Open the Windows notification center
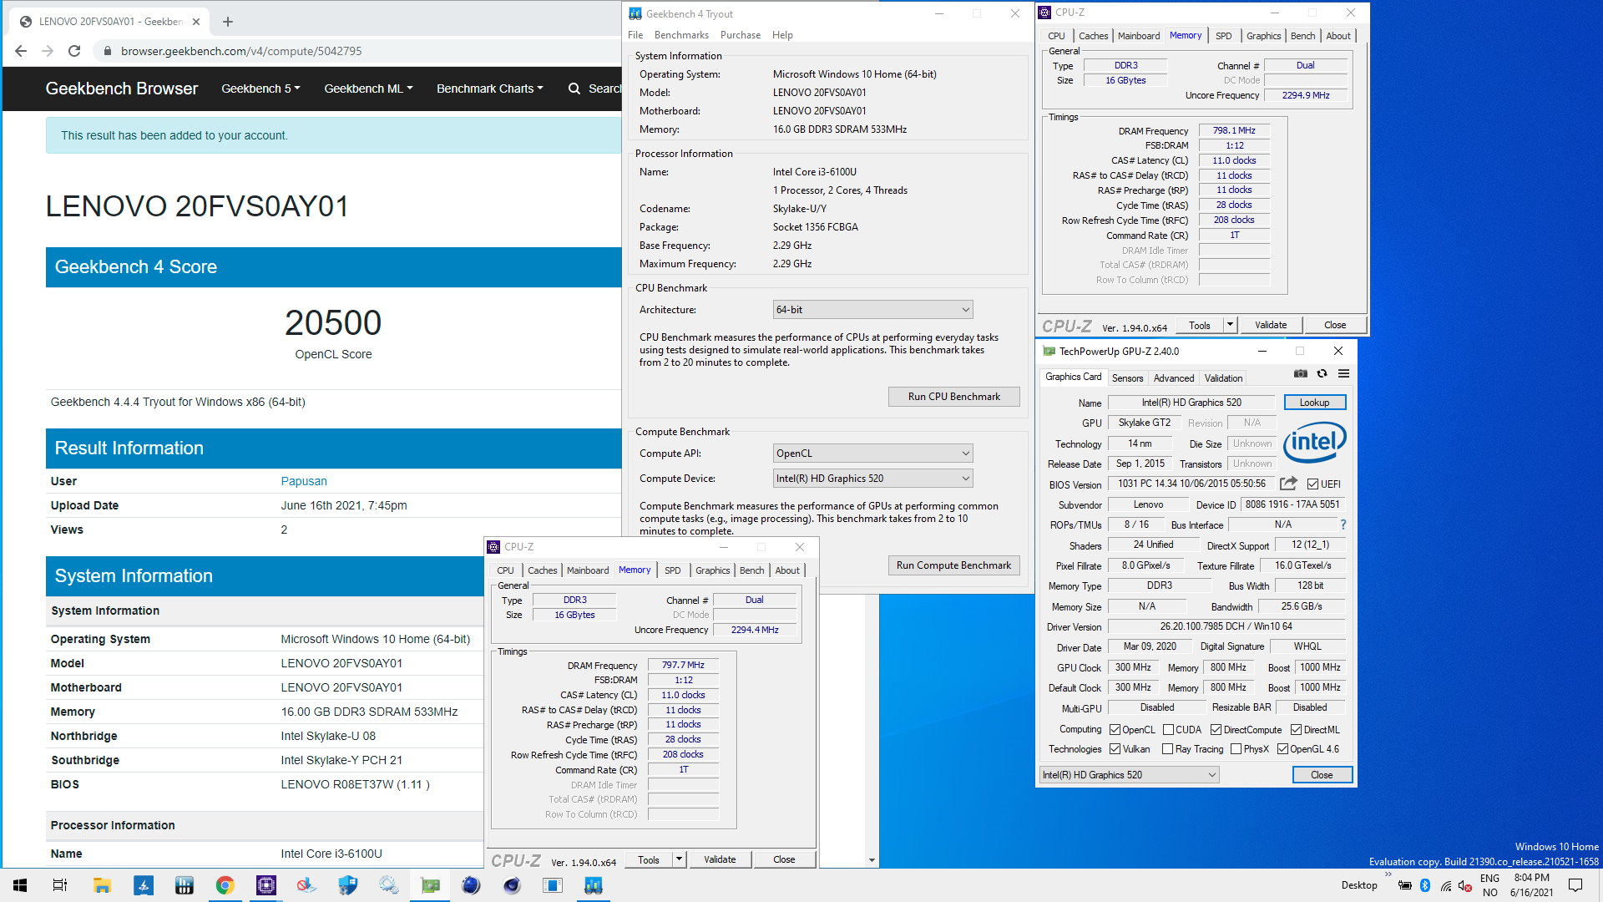The width and height of the screenshot is (1603, 902). pos(1575,885)
